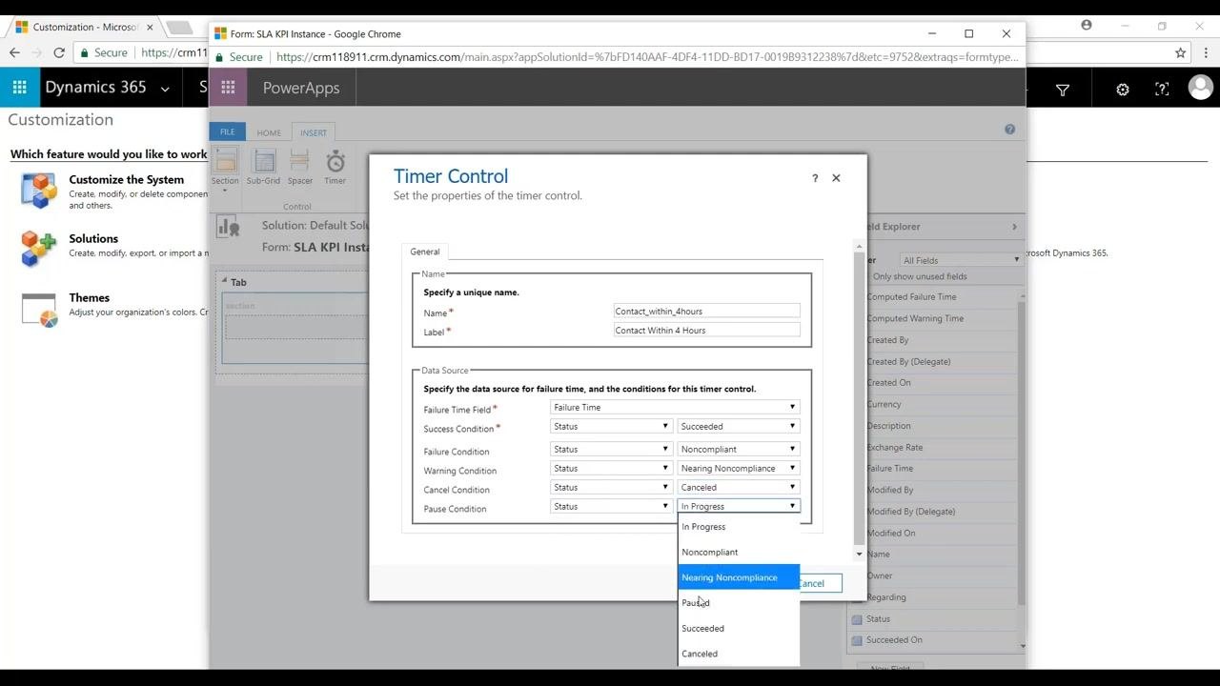Select Modified On field in explorer
This screenshot has height=686, width=1220.
(891, 534)
